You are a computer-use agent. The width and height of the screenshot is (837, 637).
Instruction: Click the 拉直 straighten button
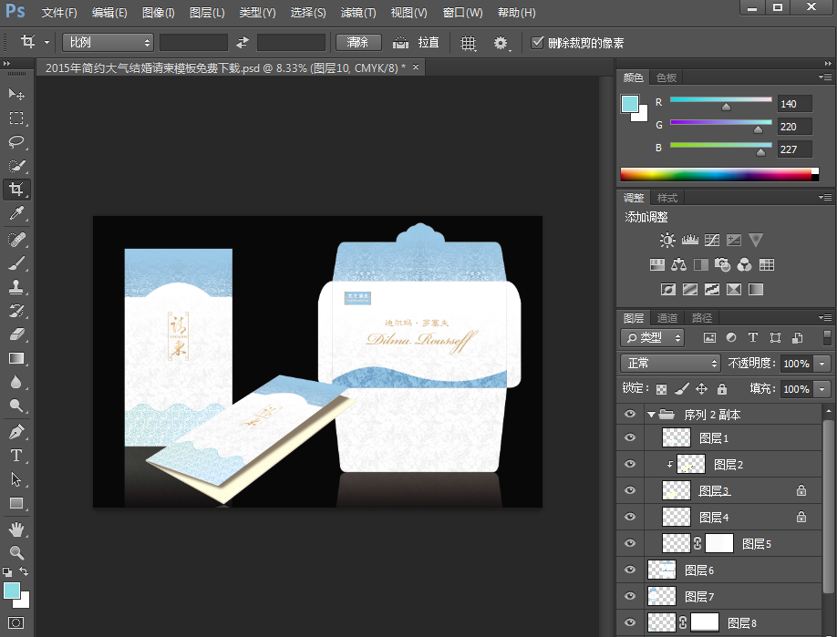click(417, 43)
